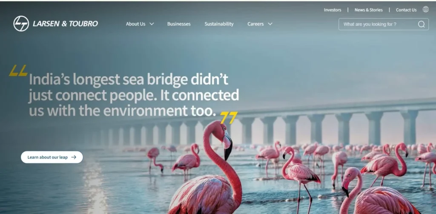Open the Careers menu
This screenshot has width=436, height=214.
point(255,24)
